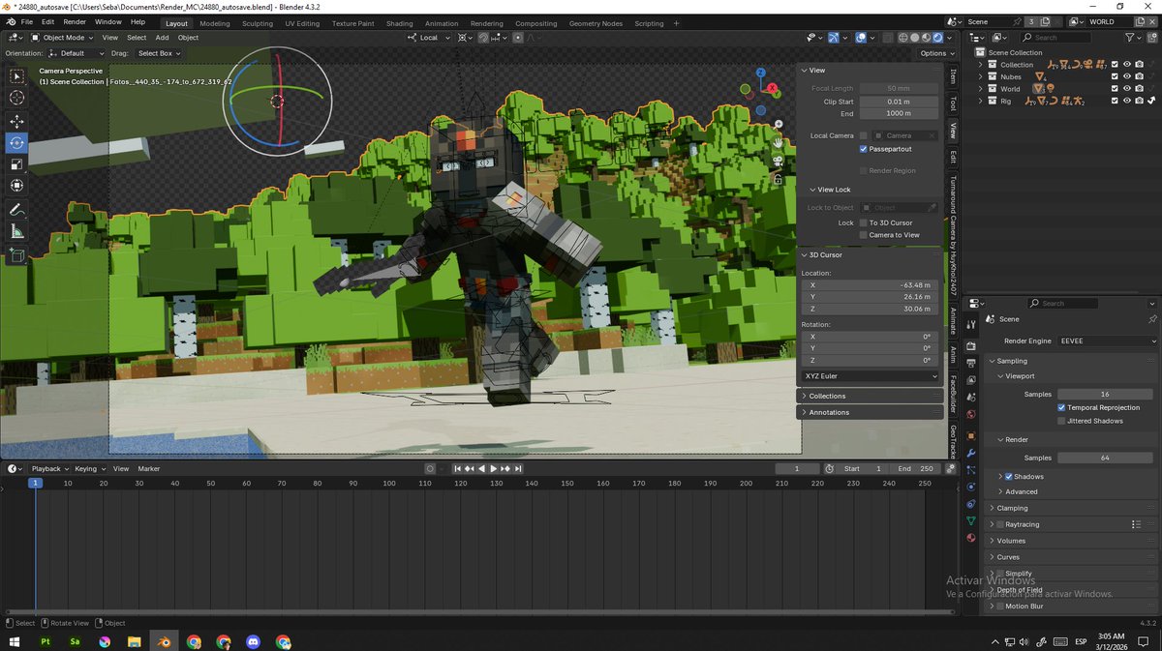The image size is (1162, 651).
Task: Pick the Annotate pencil tool
Action: pyautogui.click(x=16, y=210)
